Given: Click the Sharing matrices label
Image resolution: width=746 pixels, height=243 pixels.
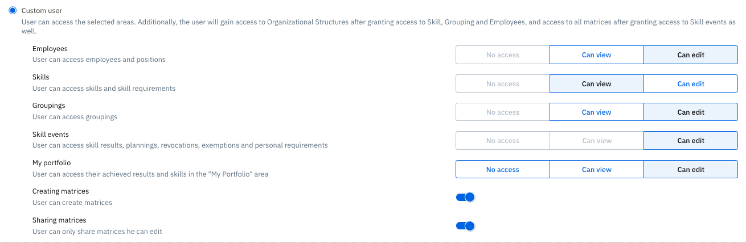Looking at the screenshot, I should pos(59,220).
